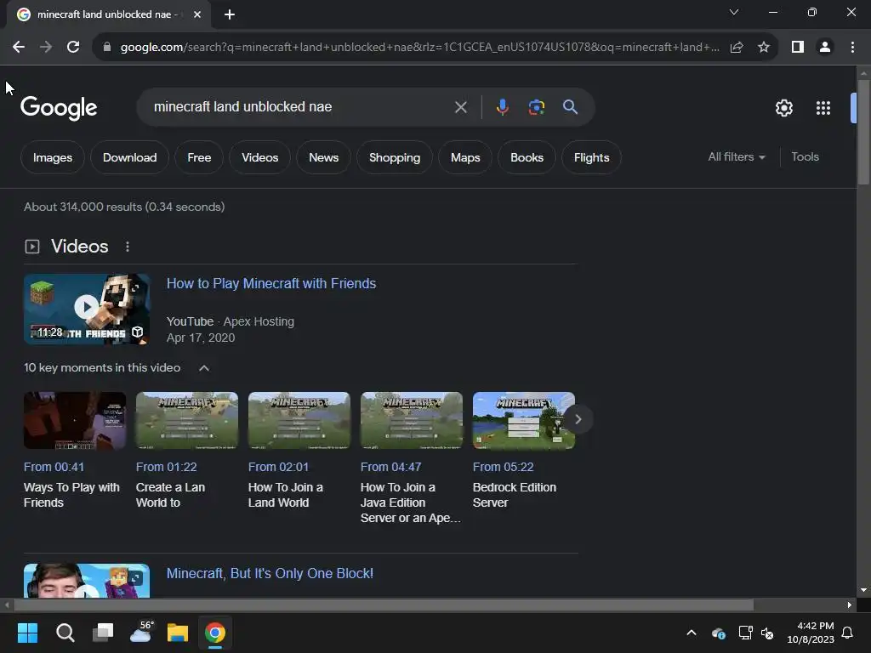This screenshot has height=653, width=871.
Task: Jump to key moment From 04:47
Action: coord(390,467)
